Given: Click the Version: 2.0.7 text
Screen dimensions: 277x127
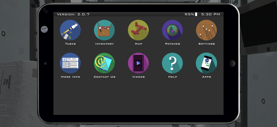Looking at the screenshot, I should (73, 14).
